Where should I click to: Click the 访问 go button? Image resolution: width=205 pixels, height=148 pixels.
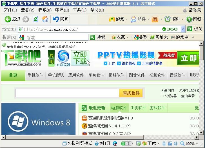point(195,29)
